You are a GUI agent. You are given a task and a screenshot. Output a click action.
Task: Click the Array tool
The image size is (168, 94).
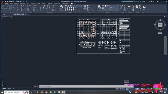pyautogui.click(x=35, y=10)
